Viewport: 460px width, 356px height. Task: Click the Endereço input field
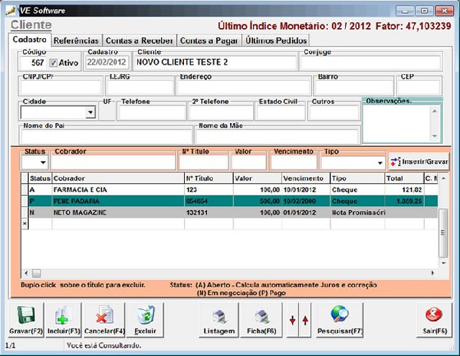pyautogui.click(x=244, y=87)
